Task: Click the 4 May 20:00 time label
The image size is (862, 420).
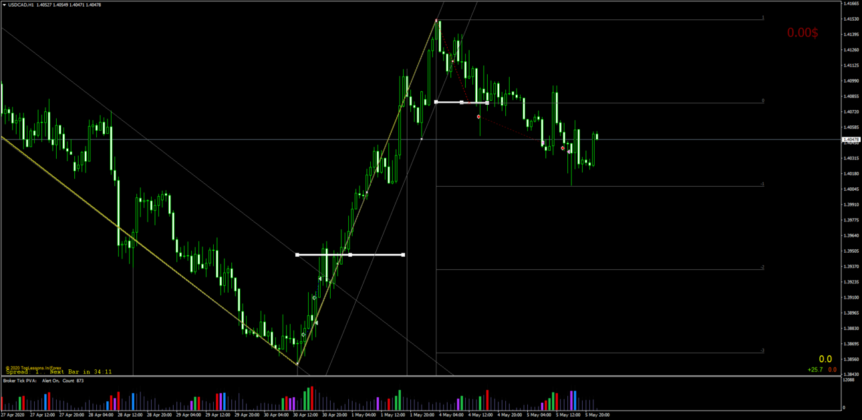Action: click(511, 415)
